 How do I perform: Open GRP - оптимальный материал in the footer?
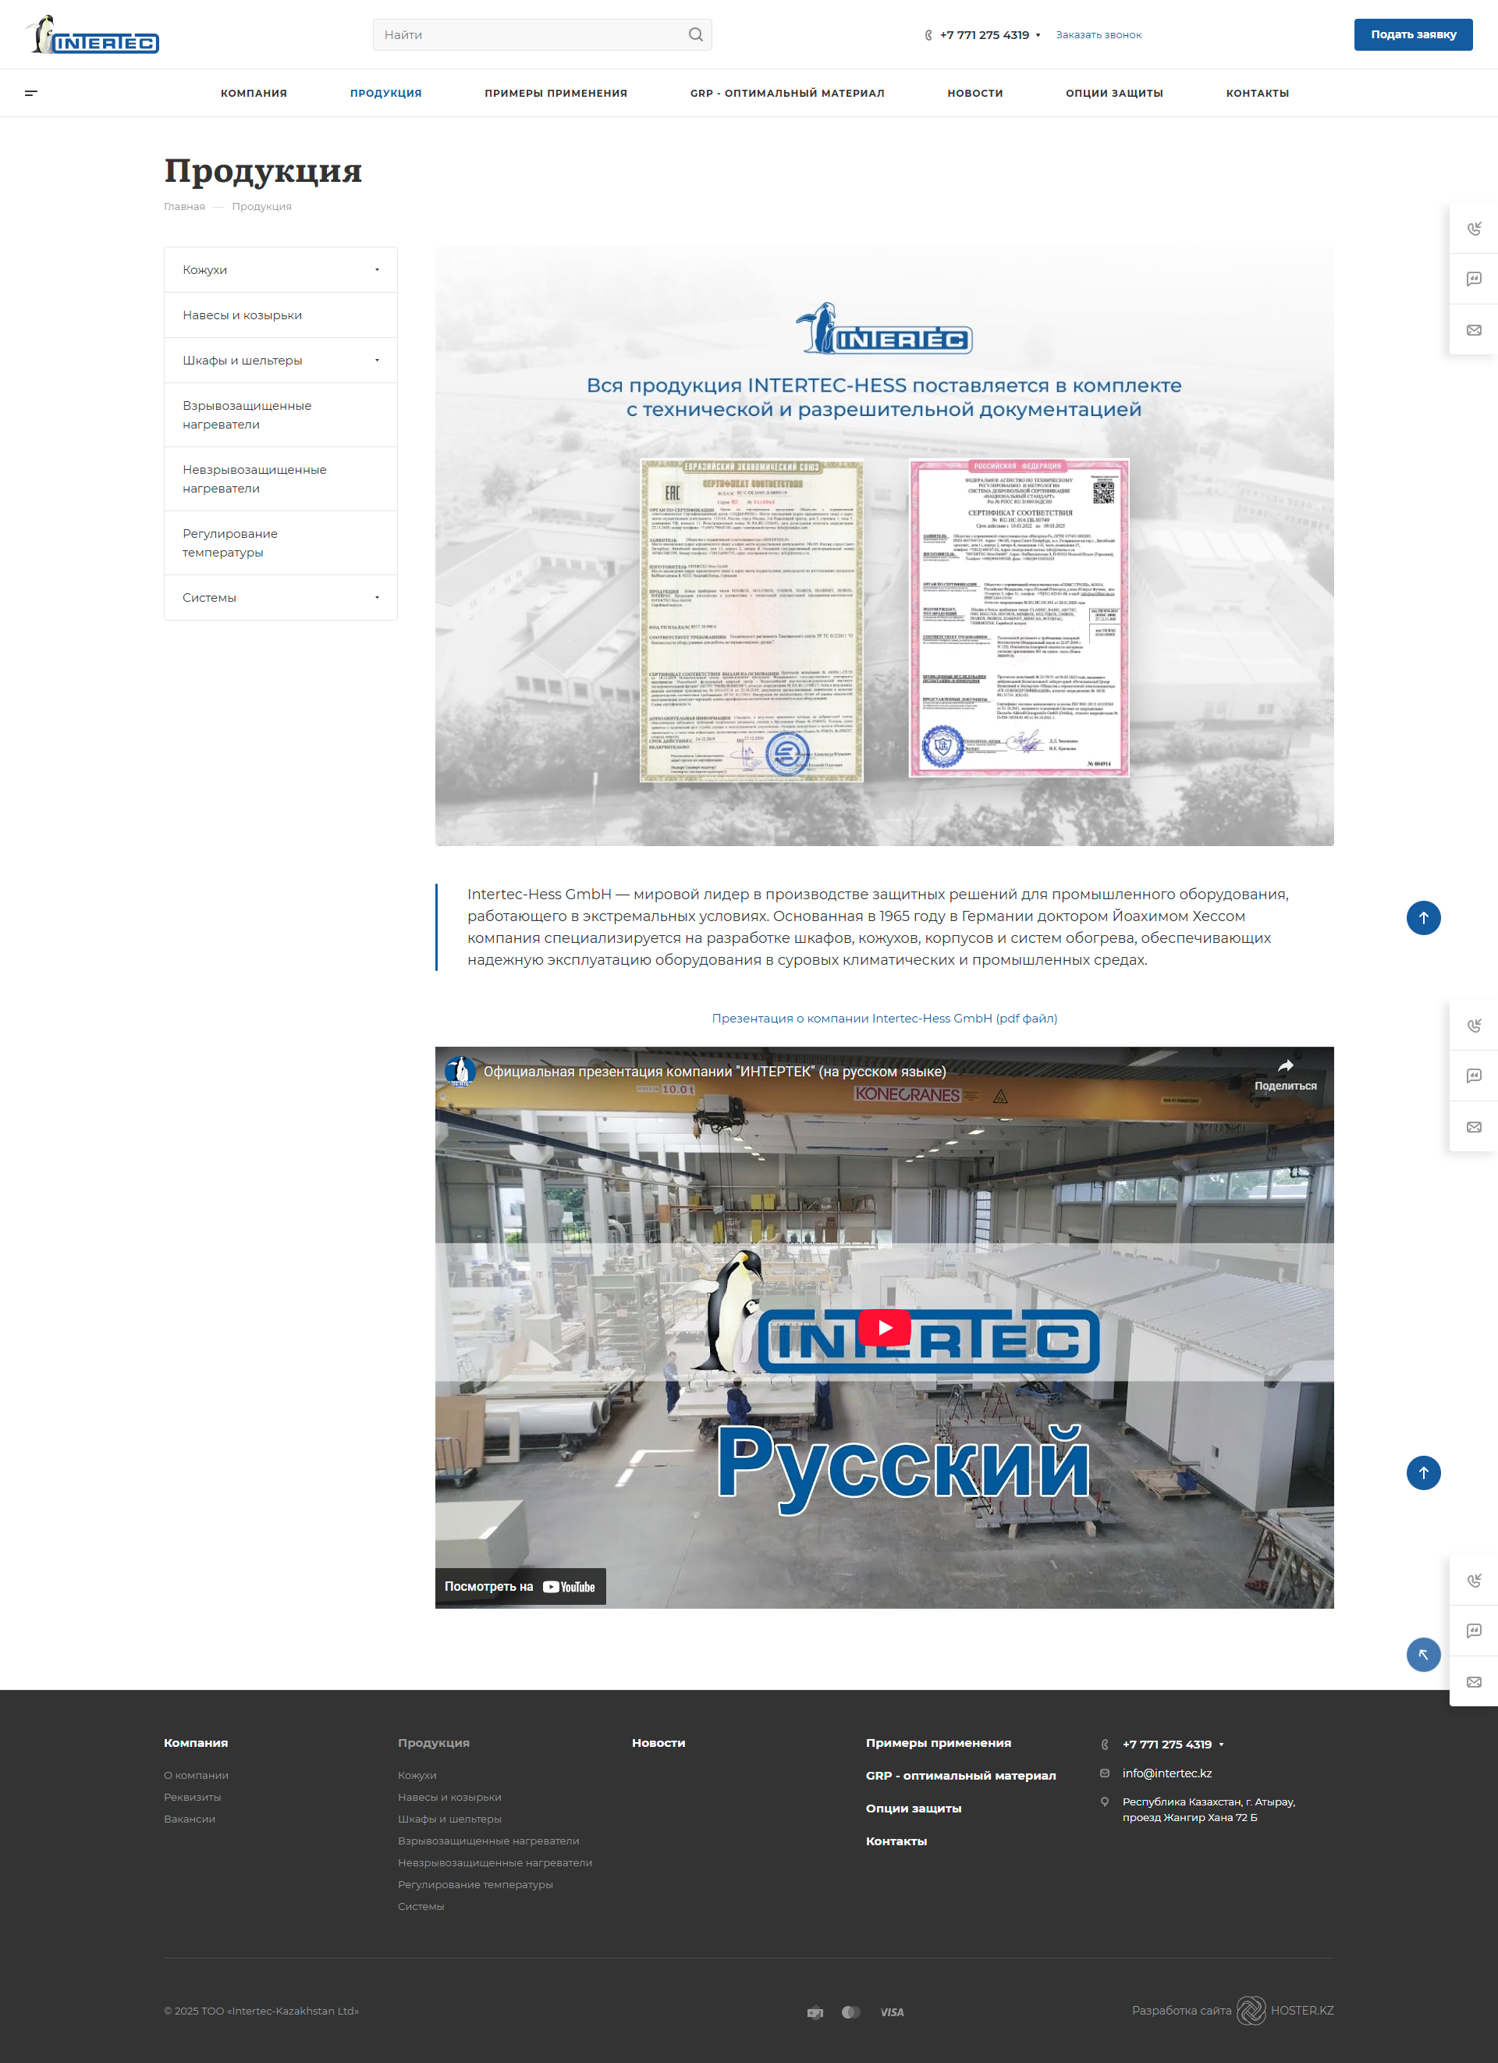tap(960, 1776)
